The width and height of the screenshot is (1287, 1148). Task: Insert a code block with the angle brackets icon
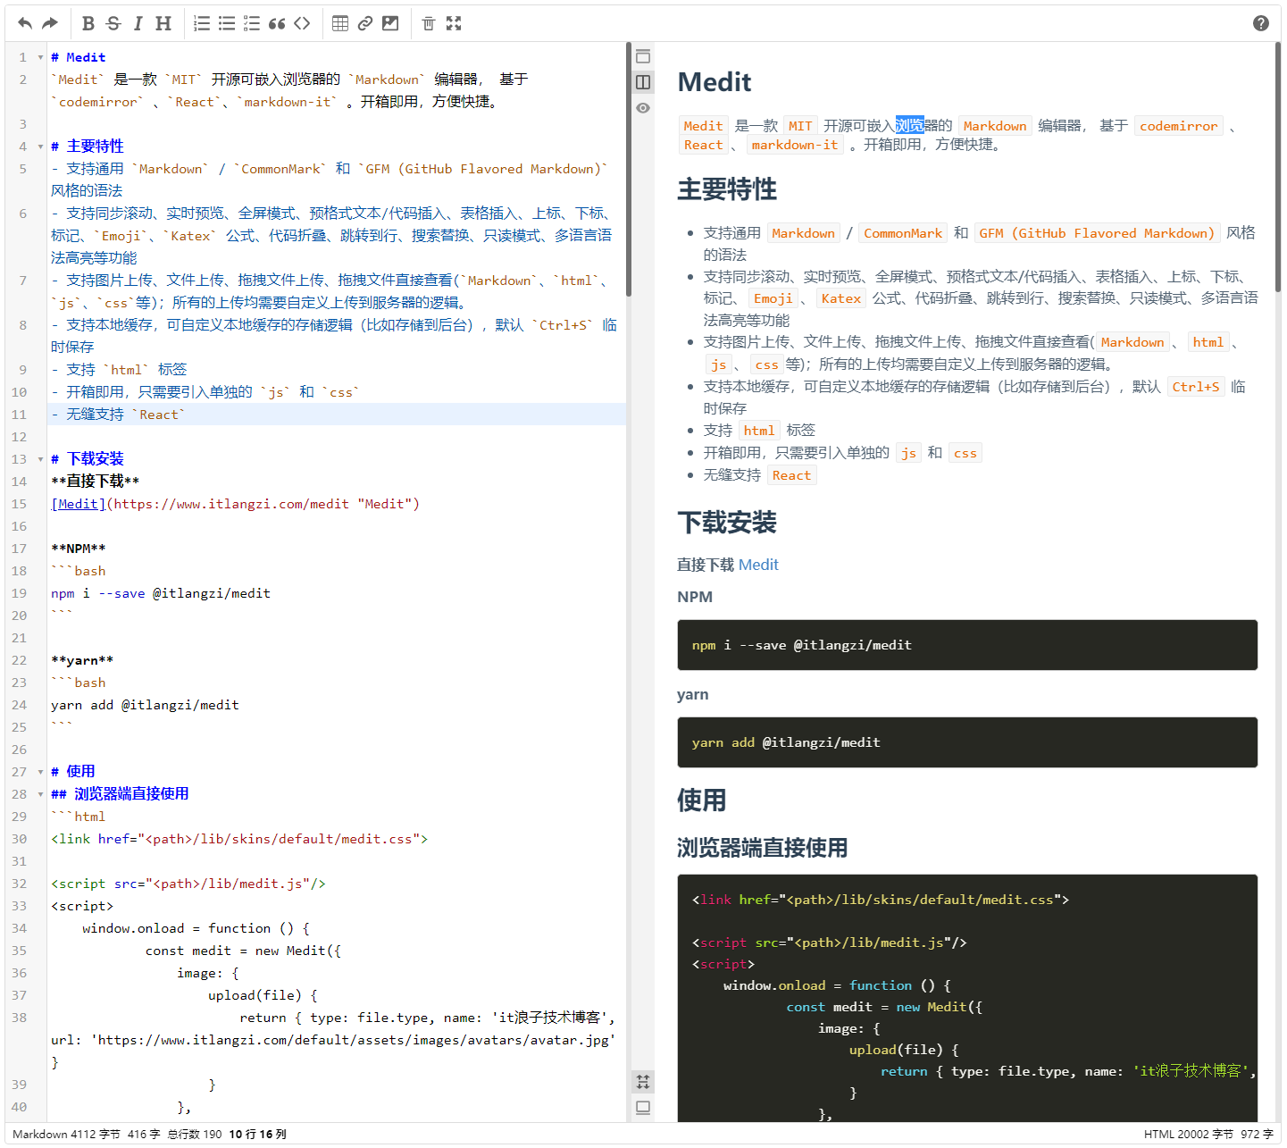tap(302, 23)
